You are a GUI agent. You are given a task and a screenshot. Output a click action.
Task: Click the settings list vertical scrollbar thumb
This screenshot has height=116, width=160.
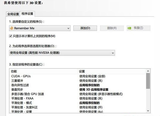coord(148,81)
